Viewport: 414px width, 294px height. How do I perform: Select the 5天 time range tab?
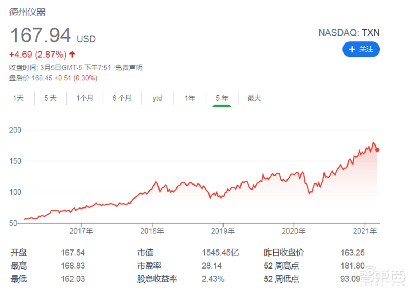point(50,98)
